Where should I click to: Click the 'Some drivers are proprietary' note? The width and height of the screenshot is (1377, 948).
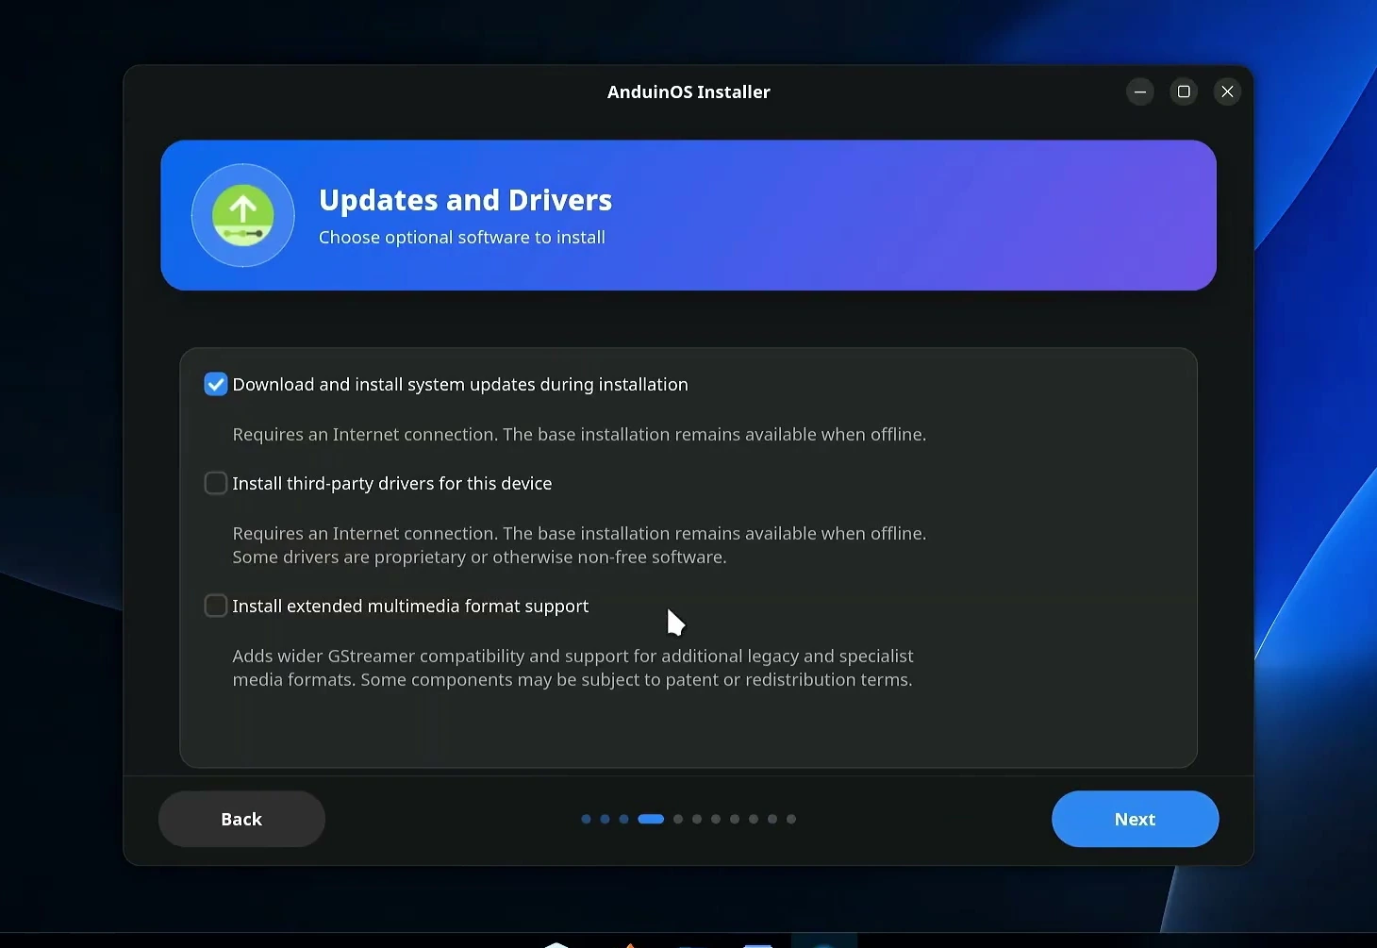point(480,557)
